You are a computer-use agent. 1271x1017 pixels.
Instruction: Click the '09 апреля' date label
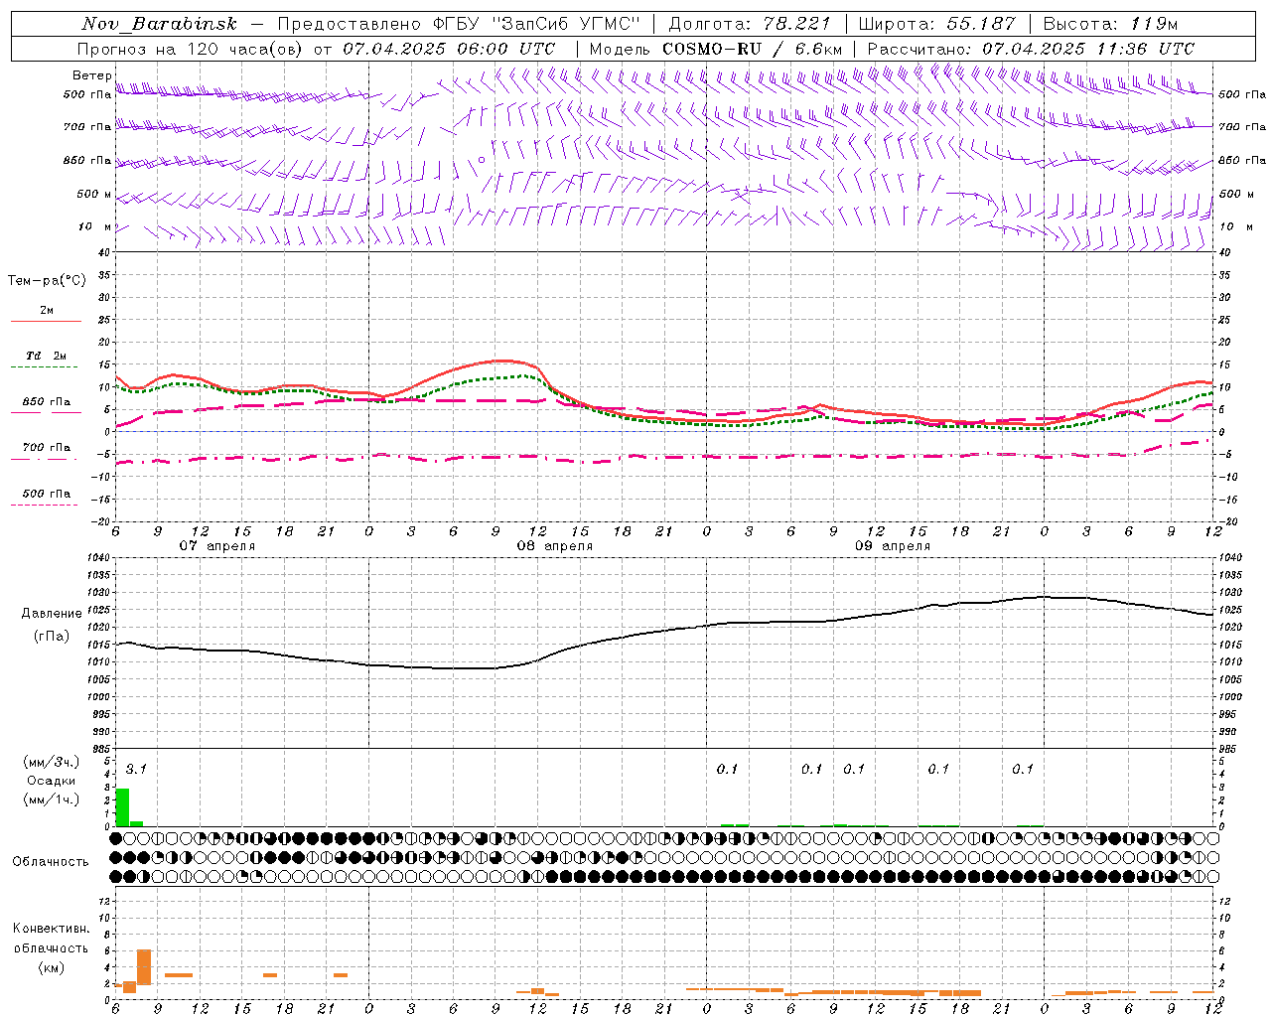(893, 546)
